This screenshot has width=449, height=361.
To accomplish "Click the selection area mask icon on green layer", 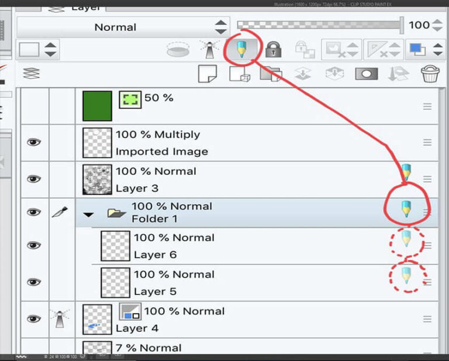I will point(130,99).
